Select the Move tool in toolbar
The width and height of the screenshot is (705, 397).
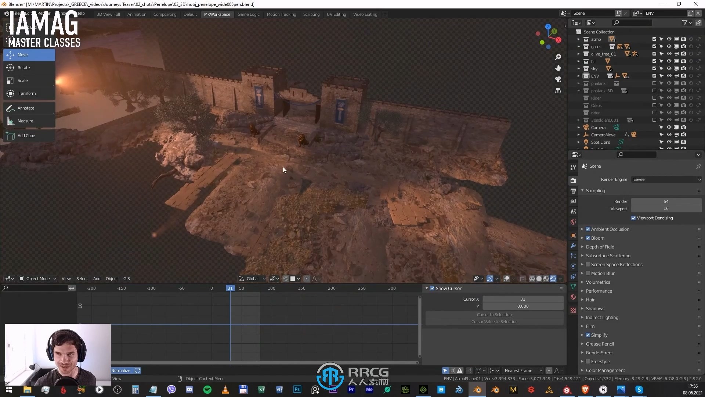click(29, 54)
